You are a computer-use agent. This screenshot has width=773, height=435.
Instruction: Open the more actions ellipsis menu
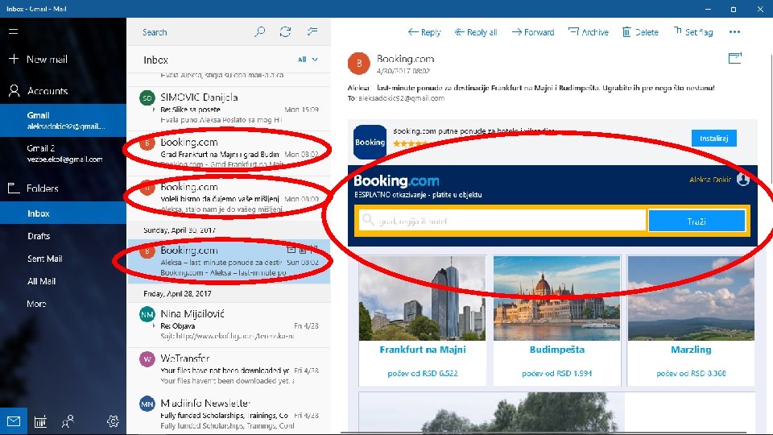[x=734, y=32]
